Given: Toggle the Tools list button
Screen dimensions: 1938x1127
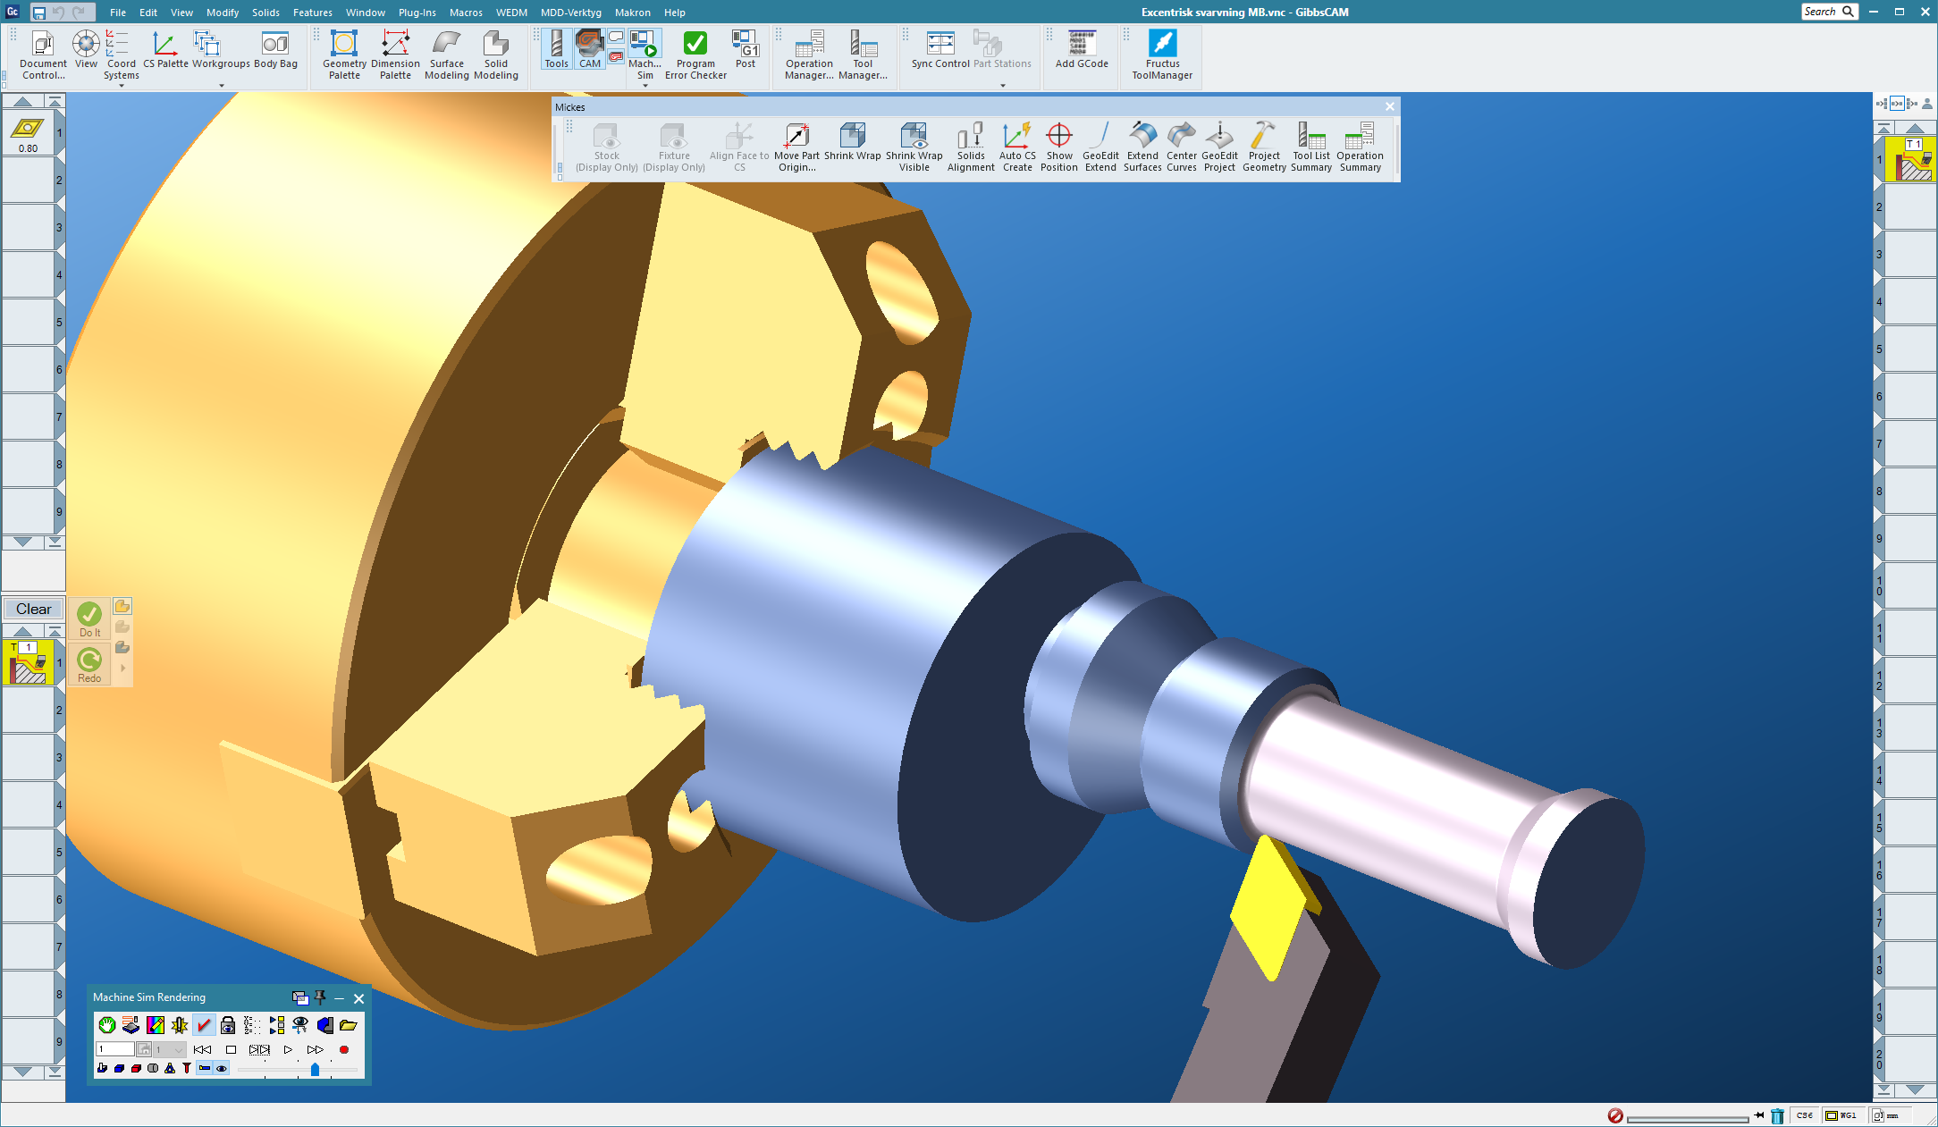Looking at the screenshot, I should [556, 48].
